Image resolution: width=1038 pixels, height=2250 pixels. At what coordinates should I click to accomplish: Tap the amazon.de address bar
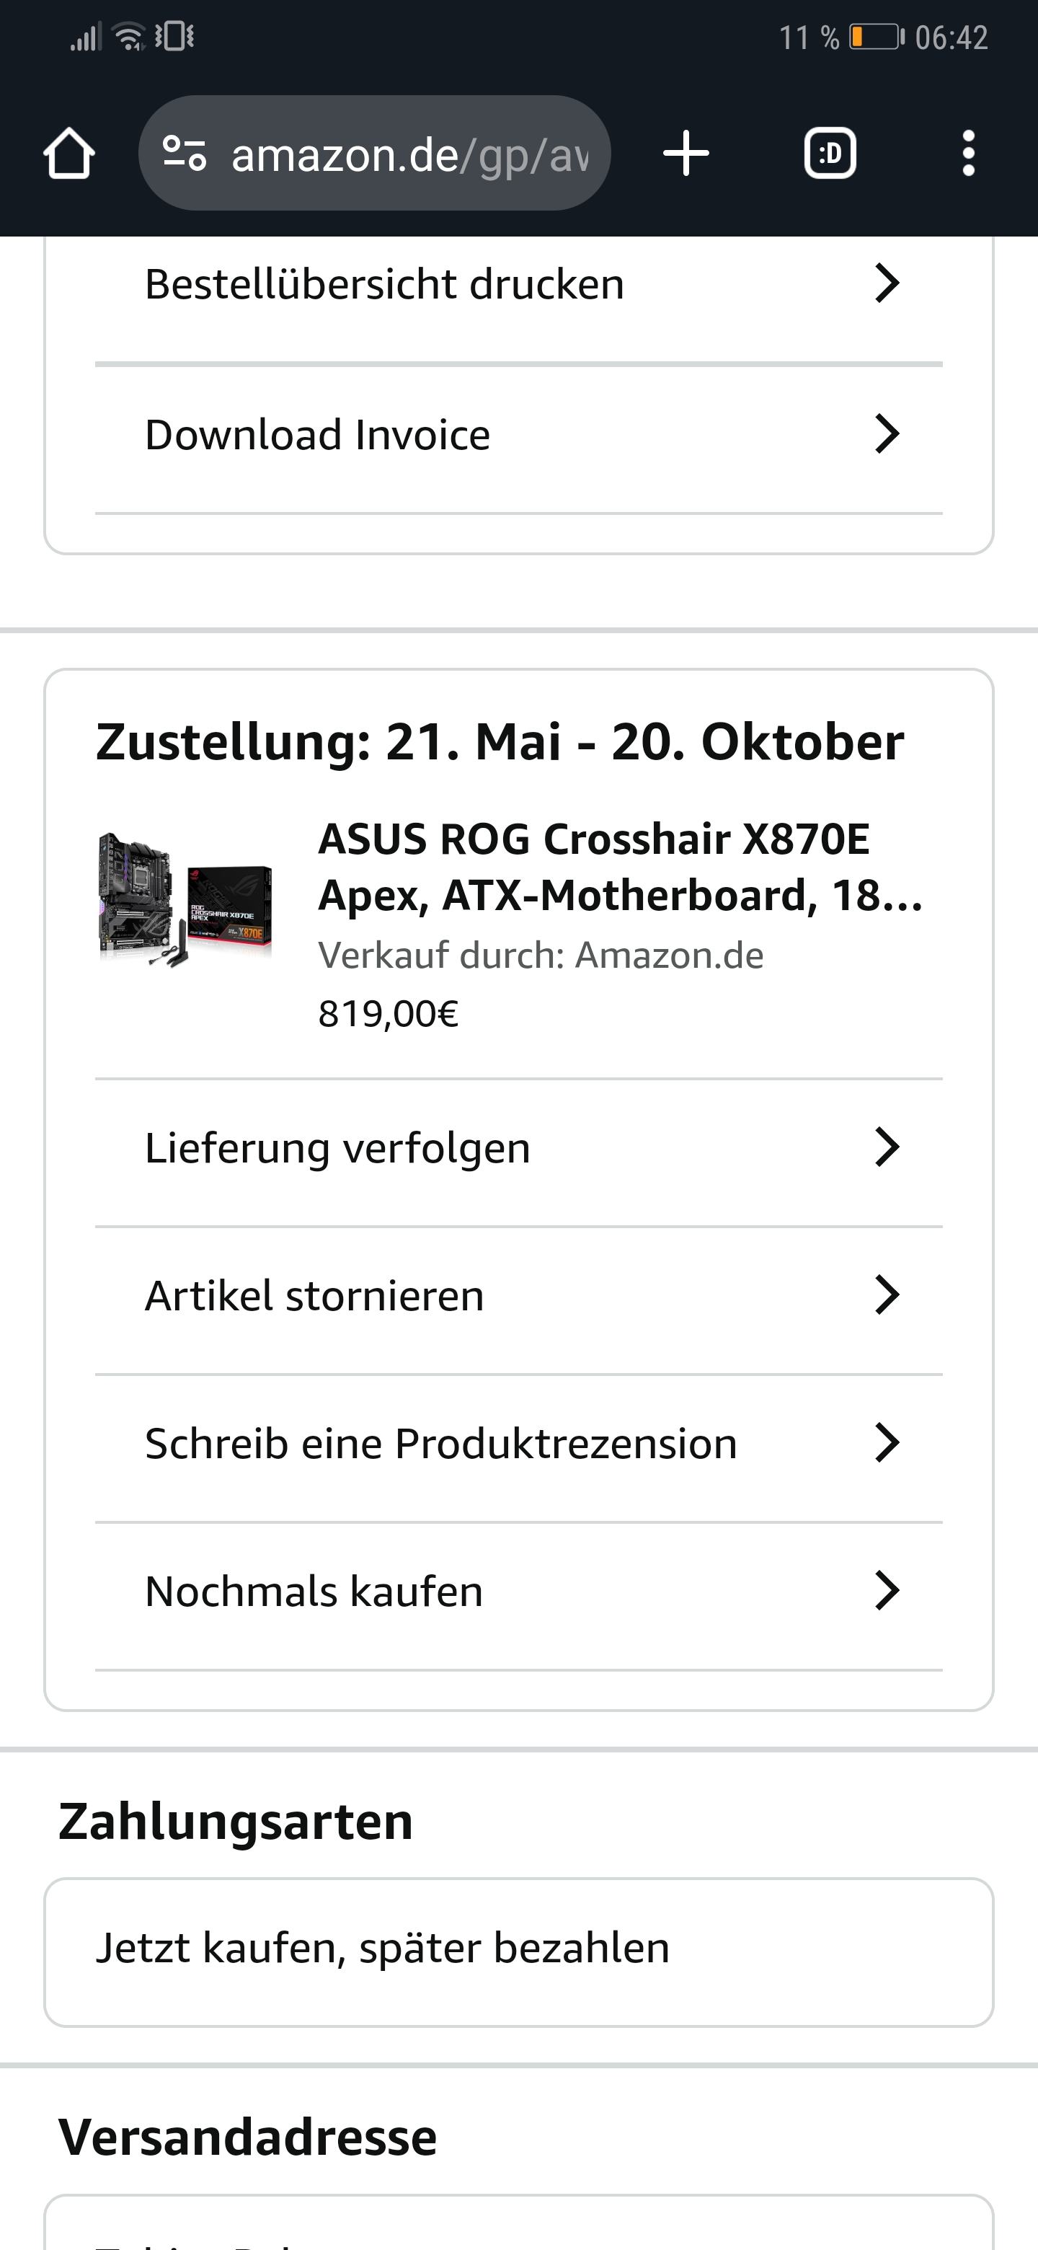coord(410,154)
